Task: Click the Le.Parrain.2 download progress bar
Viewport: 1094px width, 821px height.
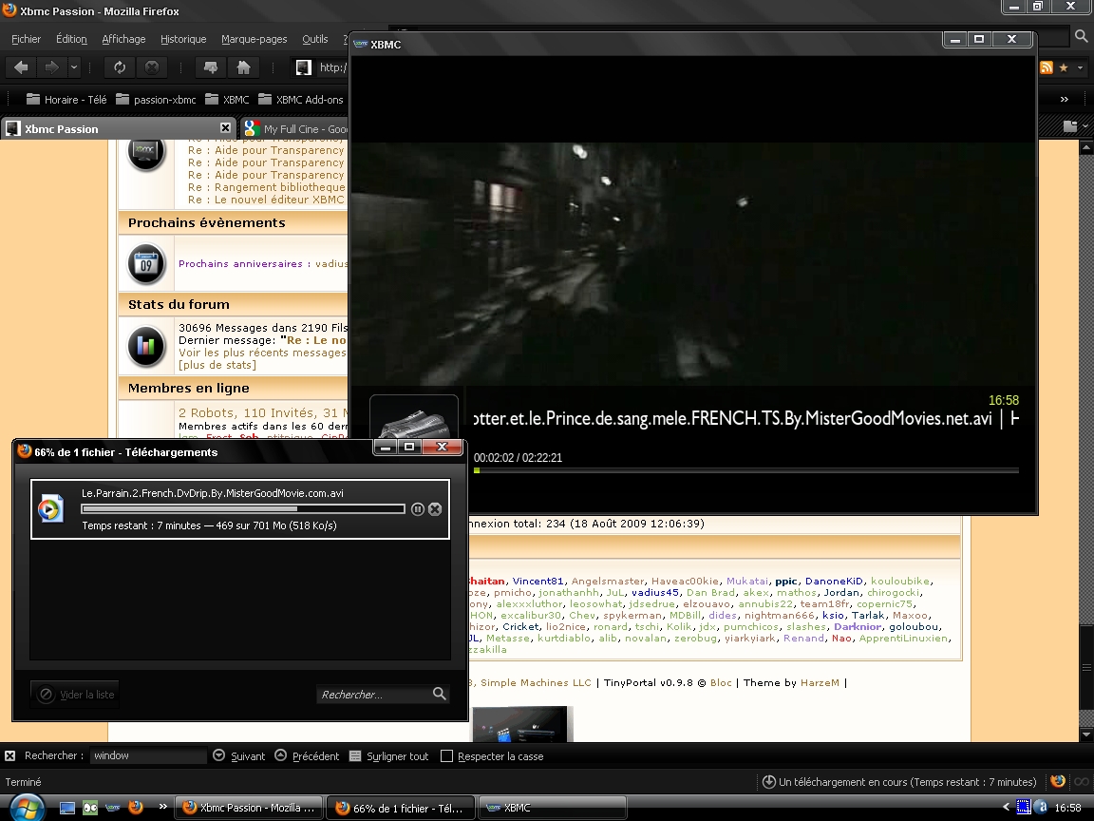Action: tap(243, 509)
